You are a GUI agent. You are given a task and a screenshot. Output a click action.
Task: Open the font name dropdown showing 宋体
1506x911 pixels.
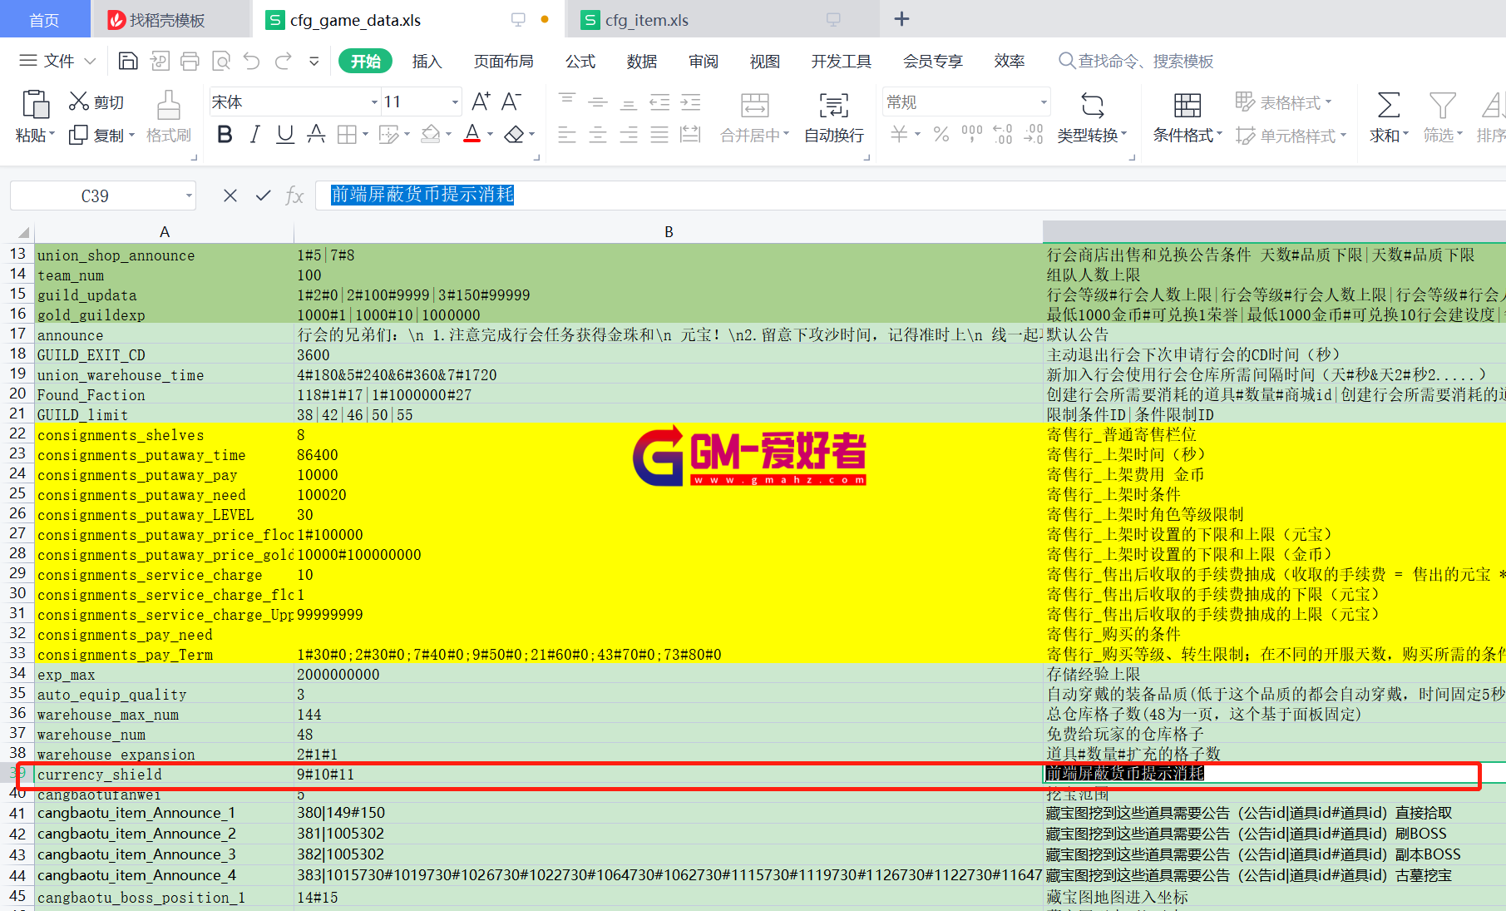click(374, 102)
